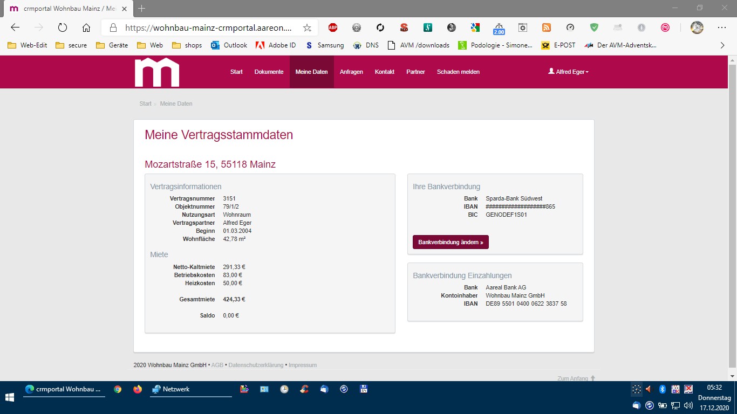Viewport: 737px width, 414px height.
Task: Reload the page with refresh icon
Action: (x=62, y=27)
